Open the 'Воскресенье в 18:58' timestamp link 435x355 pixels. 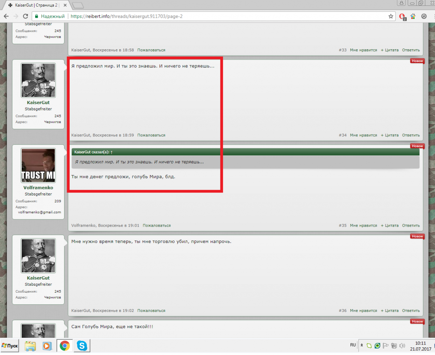pos(113,50)
